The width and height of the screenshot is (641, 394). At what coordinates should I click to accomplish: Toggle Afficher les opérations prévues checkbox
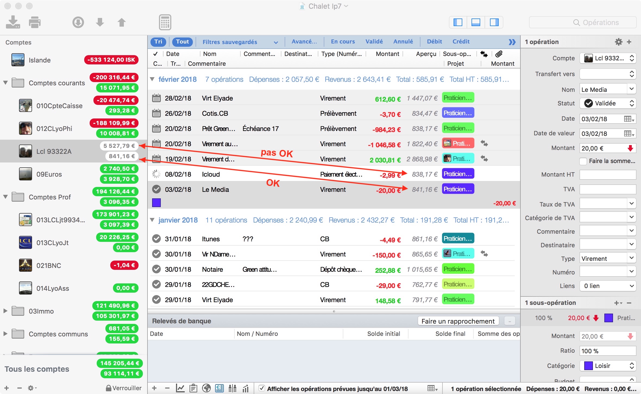[x=262, y=388]
